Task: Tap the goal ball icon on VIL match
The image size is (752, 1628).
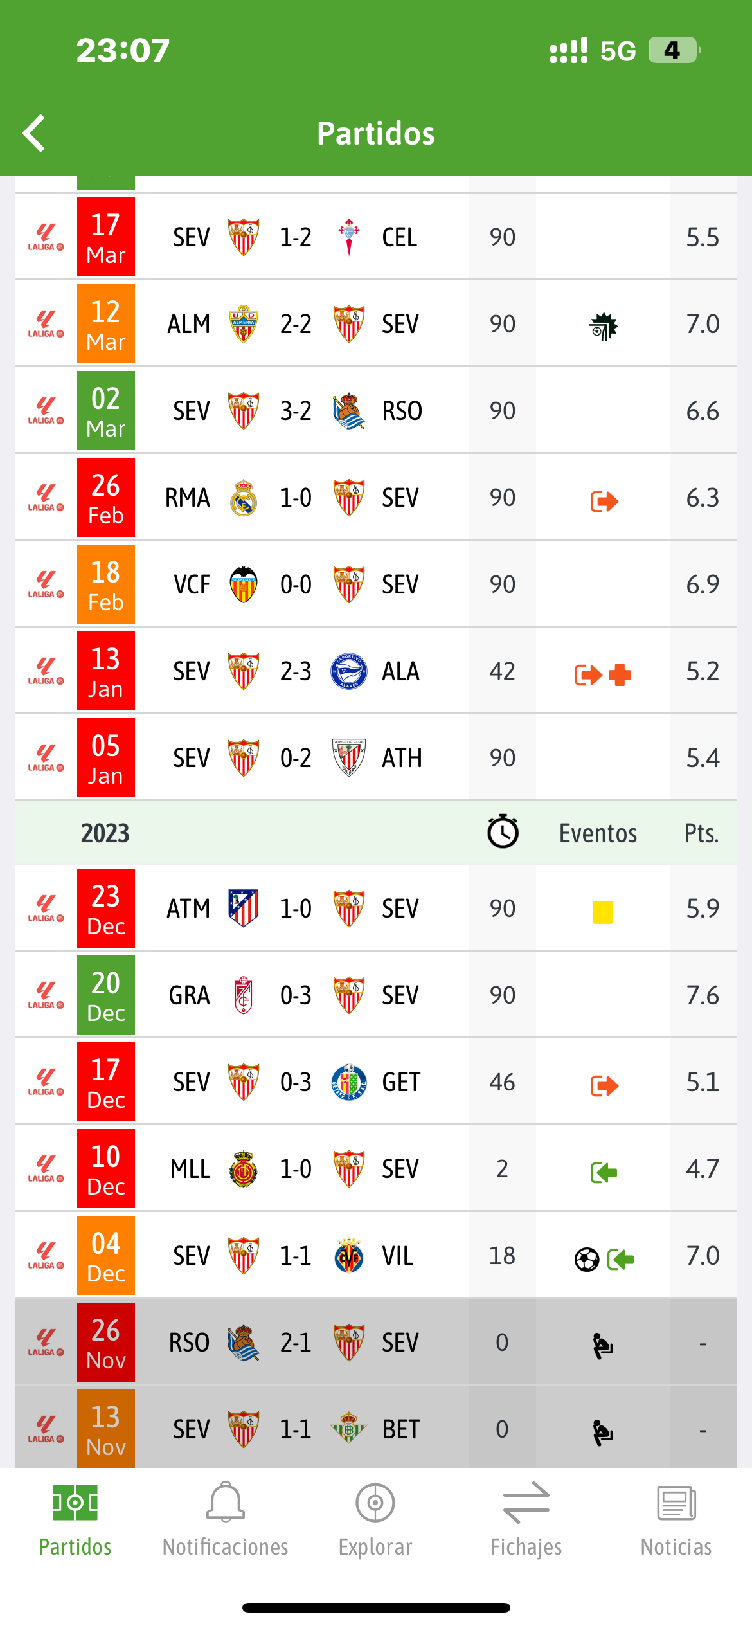Action: click(587, 1259)
